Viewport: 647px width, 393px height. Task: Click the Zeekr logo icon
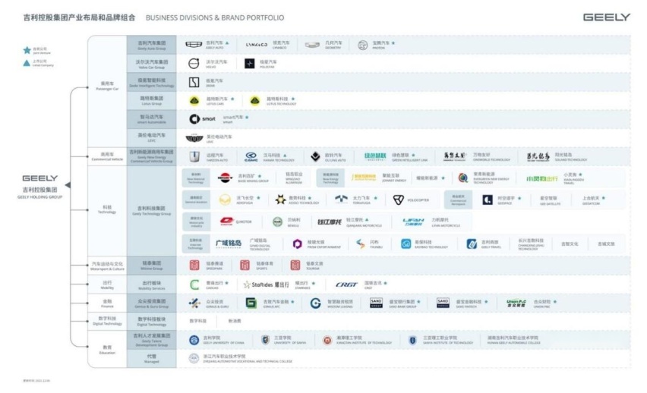[194, 82]
